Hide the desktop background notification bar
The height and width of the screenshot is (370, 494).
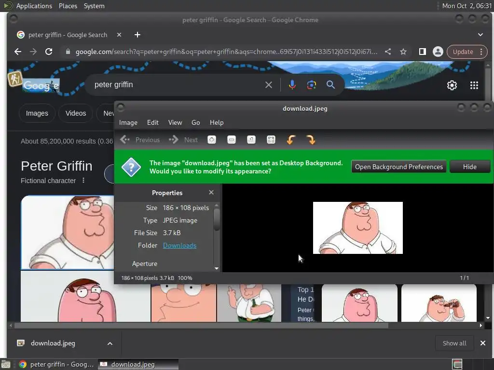(x=470, y=167)
